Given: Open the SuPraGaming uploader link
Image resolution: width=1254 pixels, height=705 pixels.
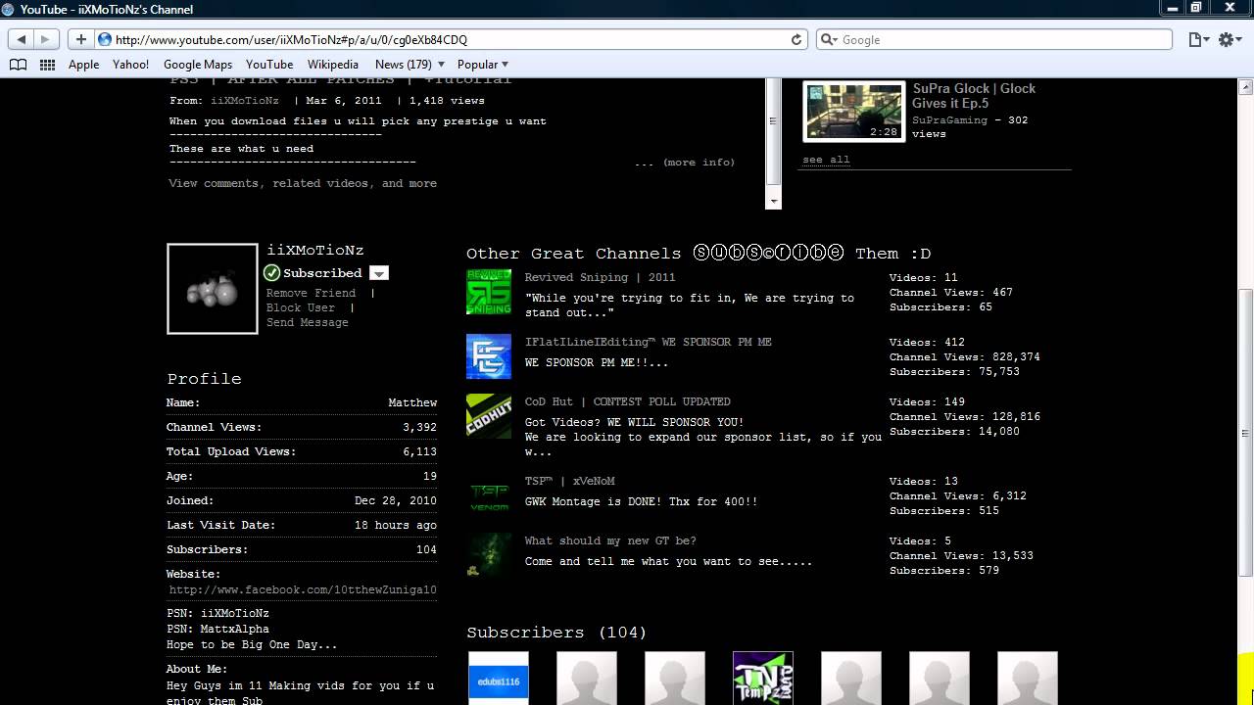Looking at the screenshot, I should coord(949,120).
